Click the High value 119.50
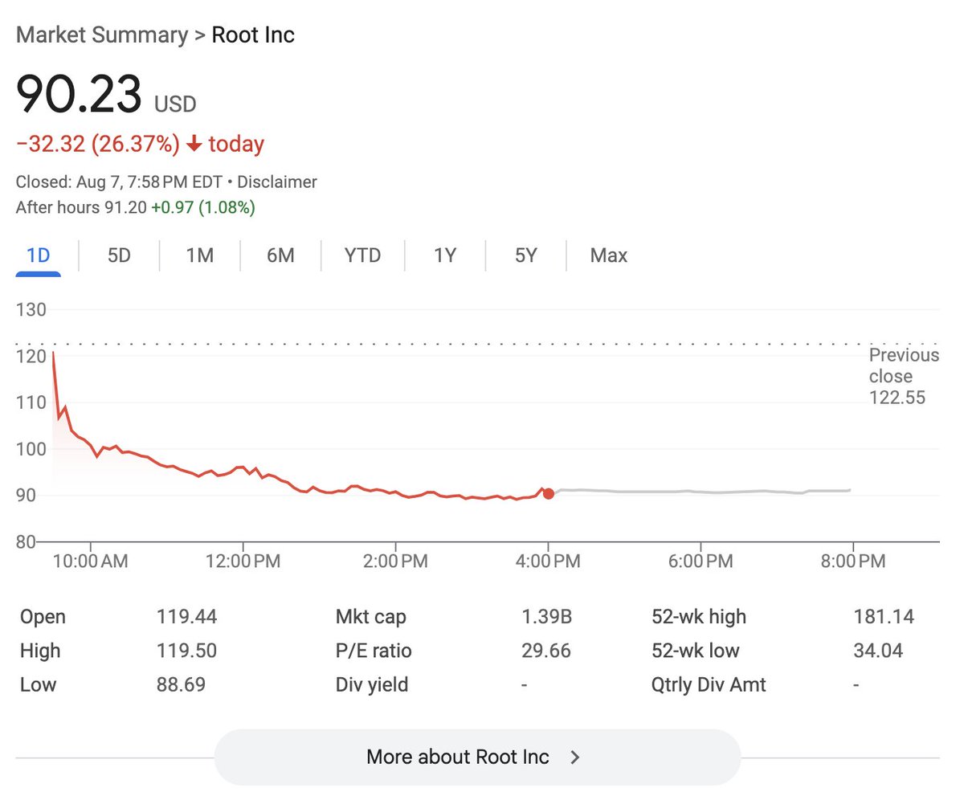 pos(186,651)
